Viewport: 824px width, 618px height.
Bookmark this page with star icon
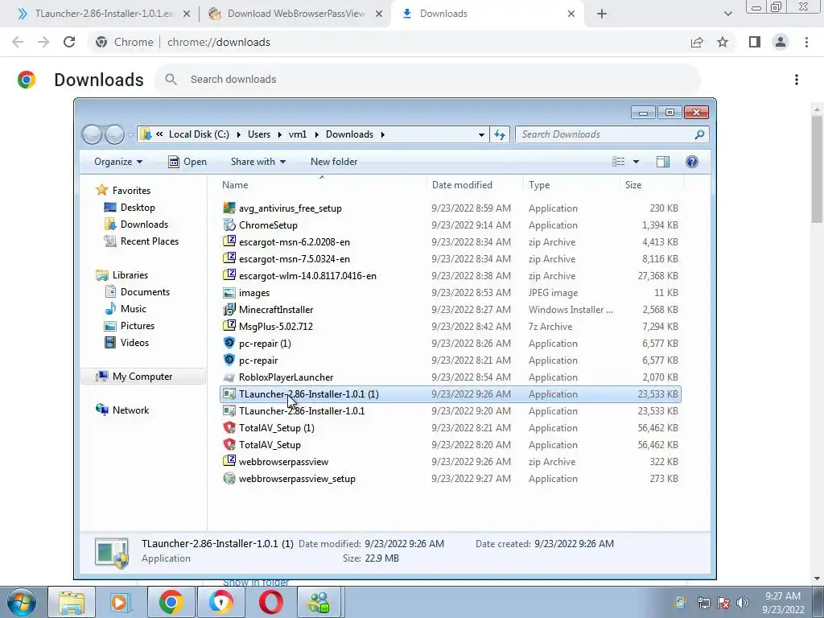[723, 42]
